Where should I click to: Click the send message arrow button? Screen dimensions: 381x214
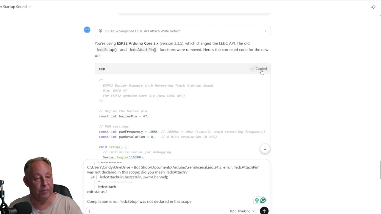(264, 211)
